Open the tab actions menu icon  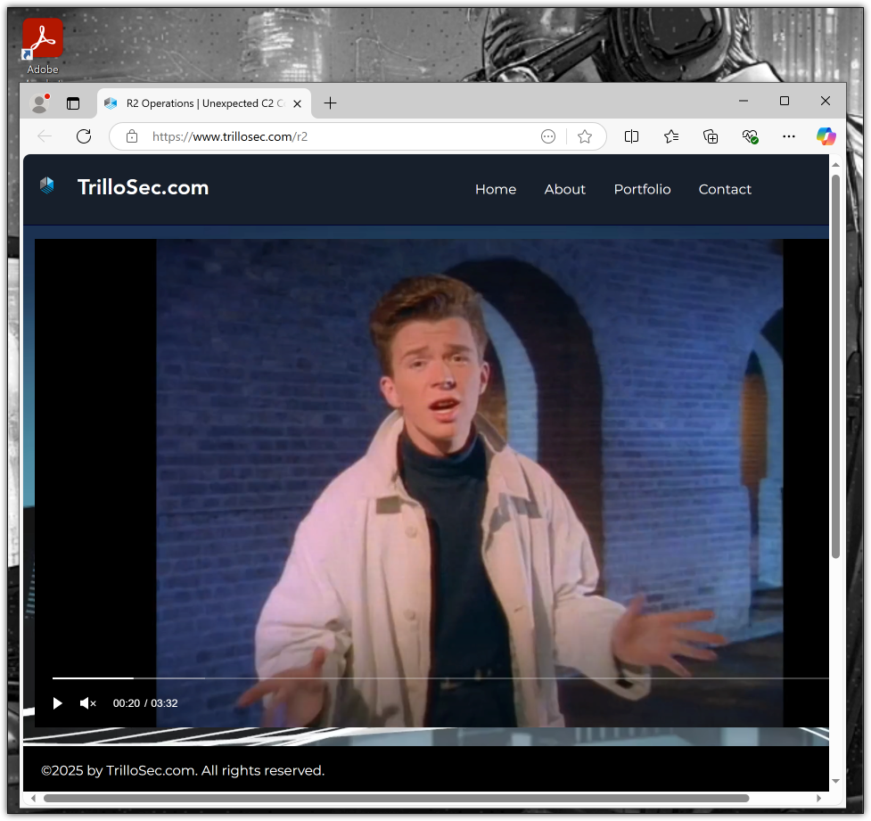[73, 103]
